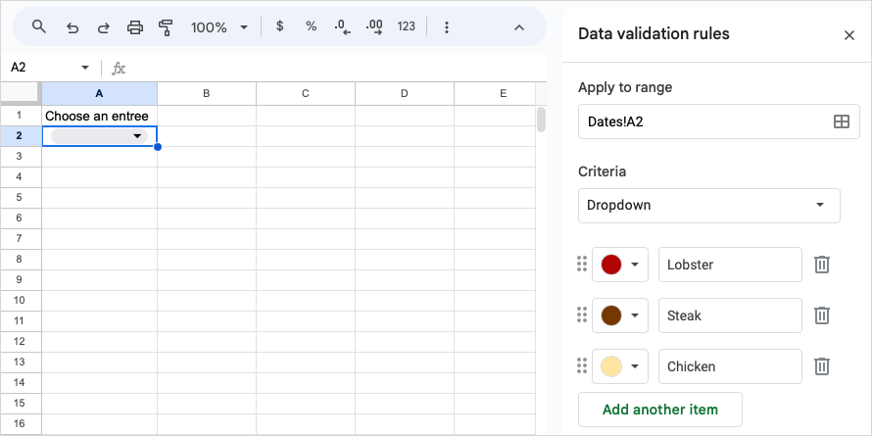Click Add another item button
The height and width of the screenshot is (436, 872).
click(659, 410)
